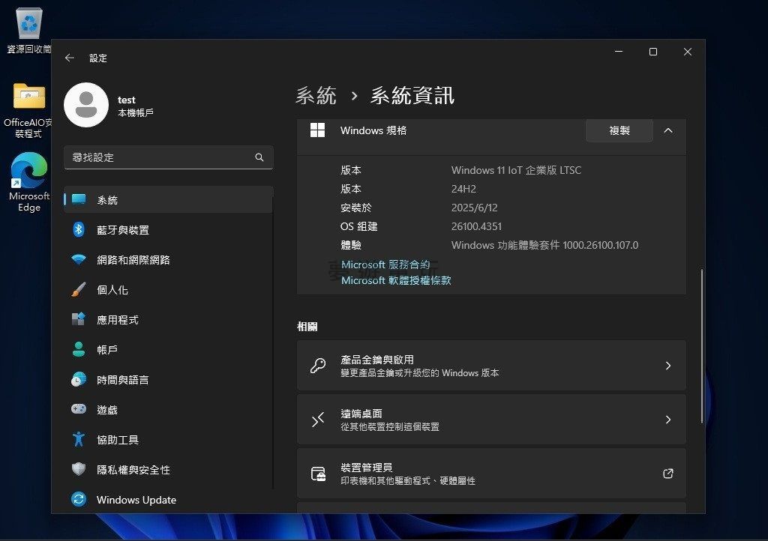The height and width of the screenshot is (541, 768).
Task: Click the test 本機帳戶 account name
Action: click(x=136, y=106)
